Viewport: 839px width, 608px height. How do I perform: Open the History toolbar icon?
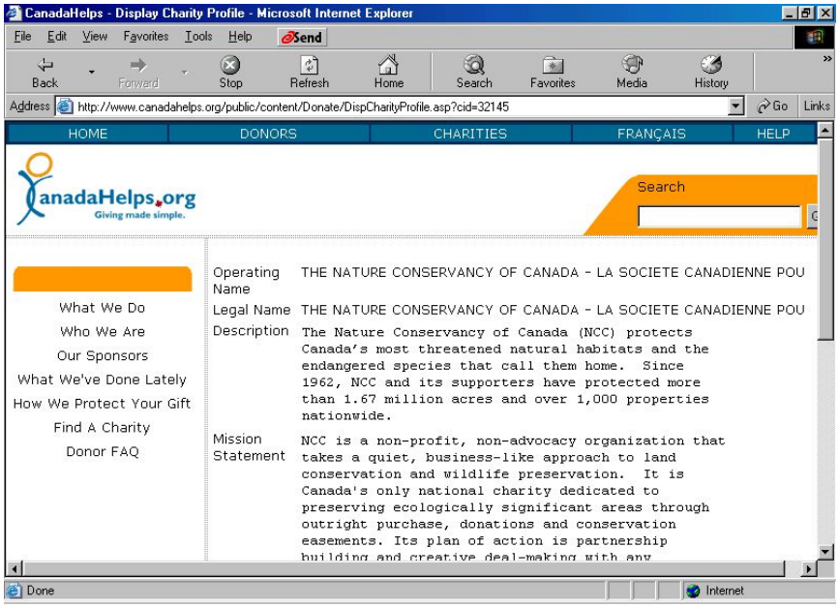coord(711,66)
